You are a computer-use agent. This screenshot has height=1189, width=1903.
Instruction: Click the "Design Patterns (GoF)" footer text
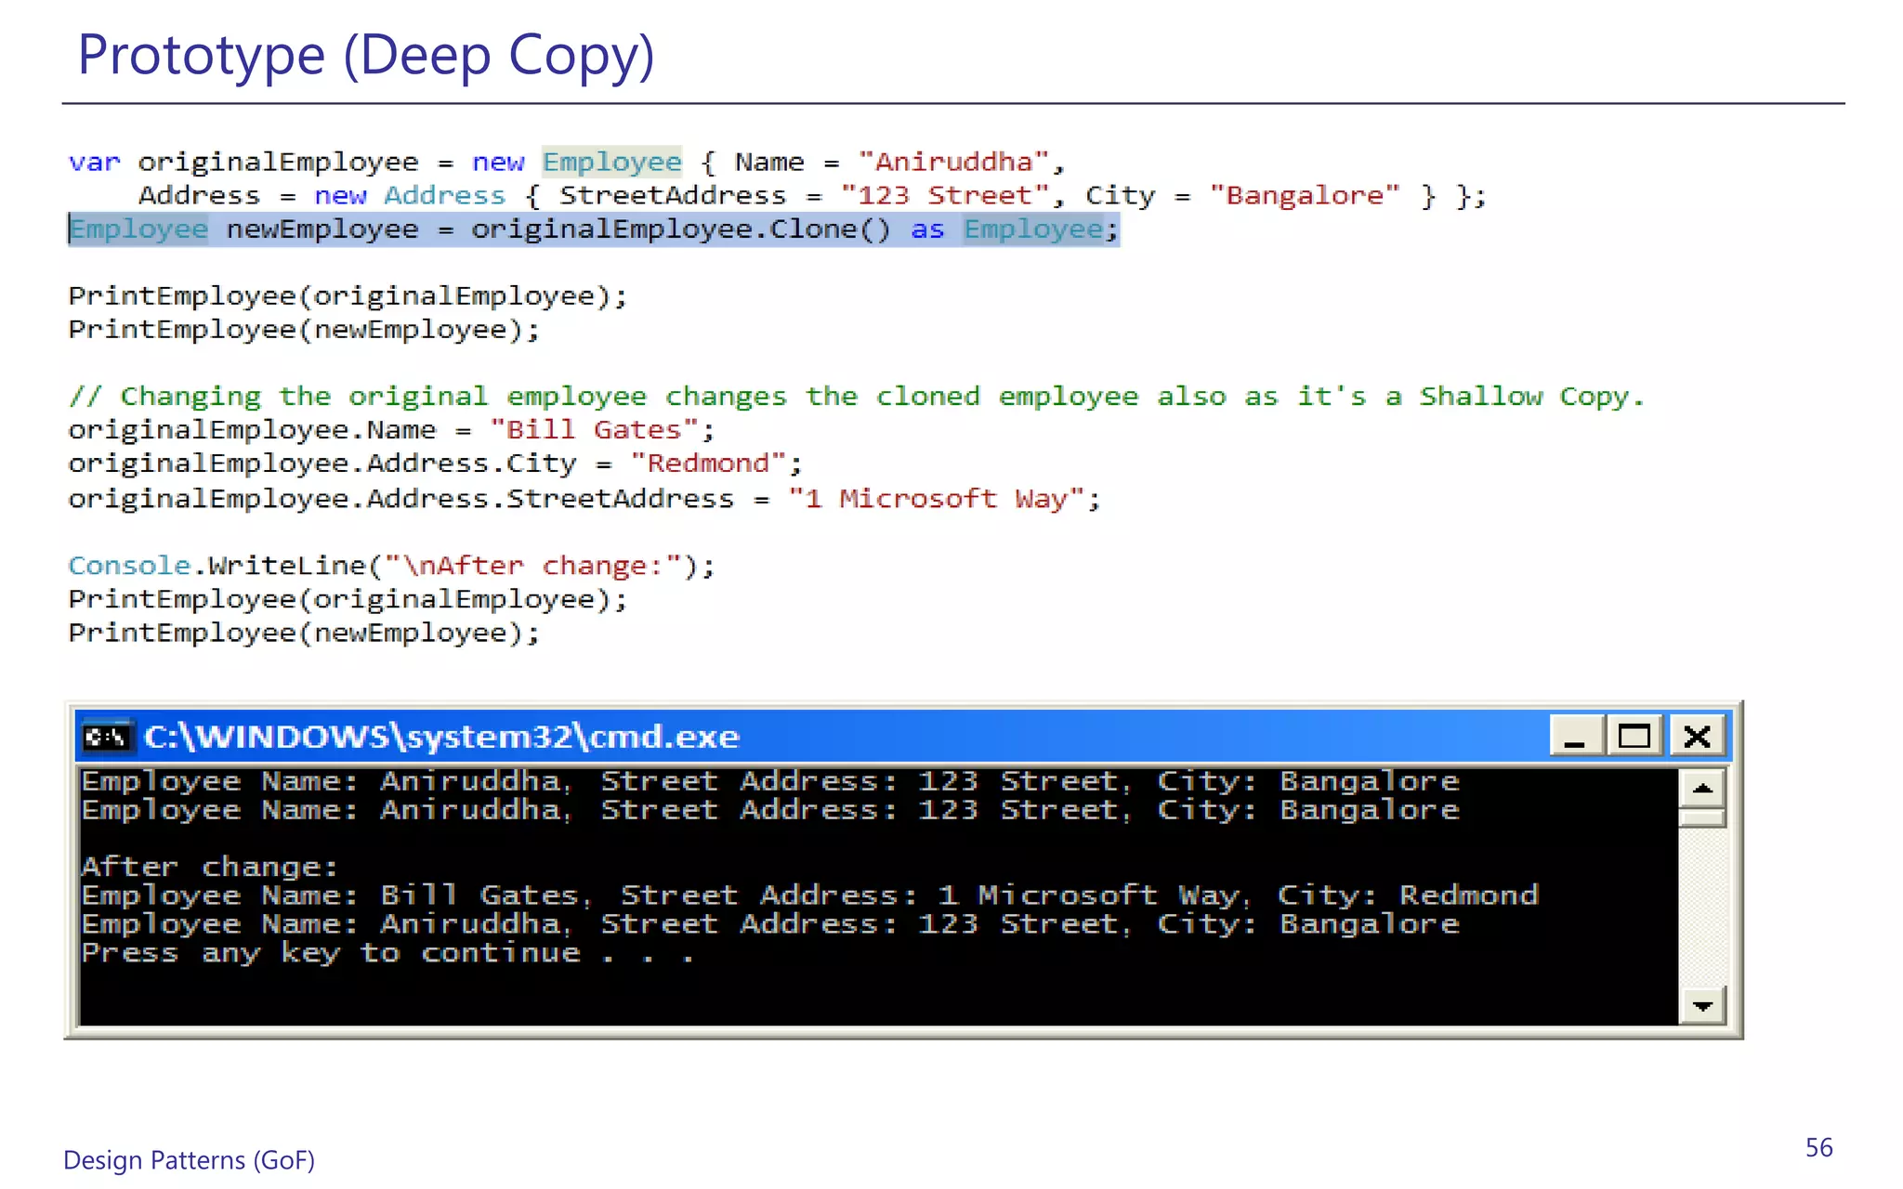coord(189,1160)
